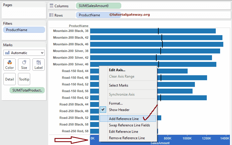The height and width of the screenshot is (145, 232).
Task: Click the Filters shelf title
Action: pyautogui.click(x=8, y=24)
